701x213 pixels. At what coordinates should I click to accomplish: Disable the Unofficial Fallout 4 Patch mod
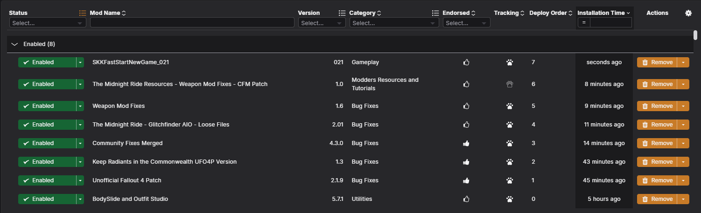pyautogui.click(x=47, y=180)
